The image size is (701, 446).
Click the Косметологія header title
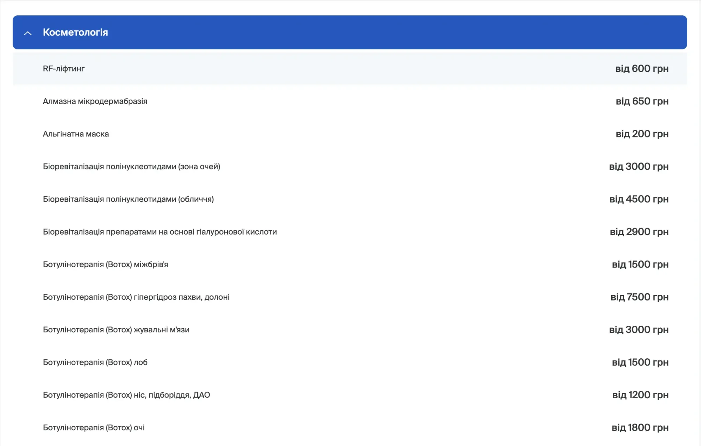[75, 32]
